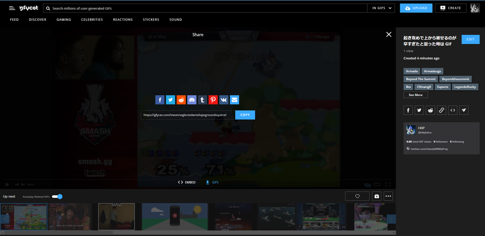Click the UPLOAD button
The image size is (485, 236).
416,8
